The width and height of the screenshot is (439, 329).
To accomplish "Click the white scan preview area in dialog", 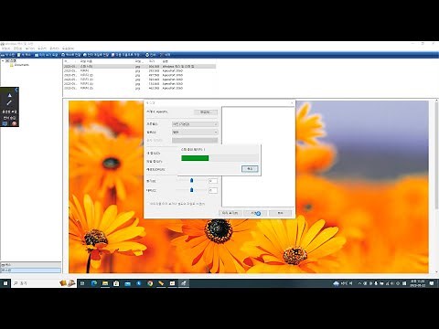I will click(x=258, y=156).
